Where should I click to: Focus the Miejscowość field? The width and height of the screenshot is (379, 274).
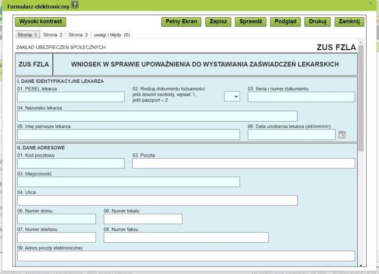[129, 182]
